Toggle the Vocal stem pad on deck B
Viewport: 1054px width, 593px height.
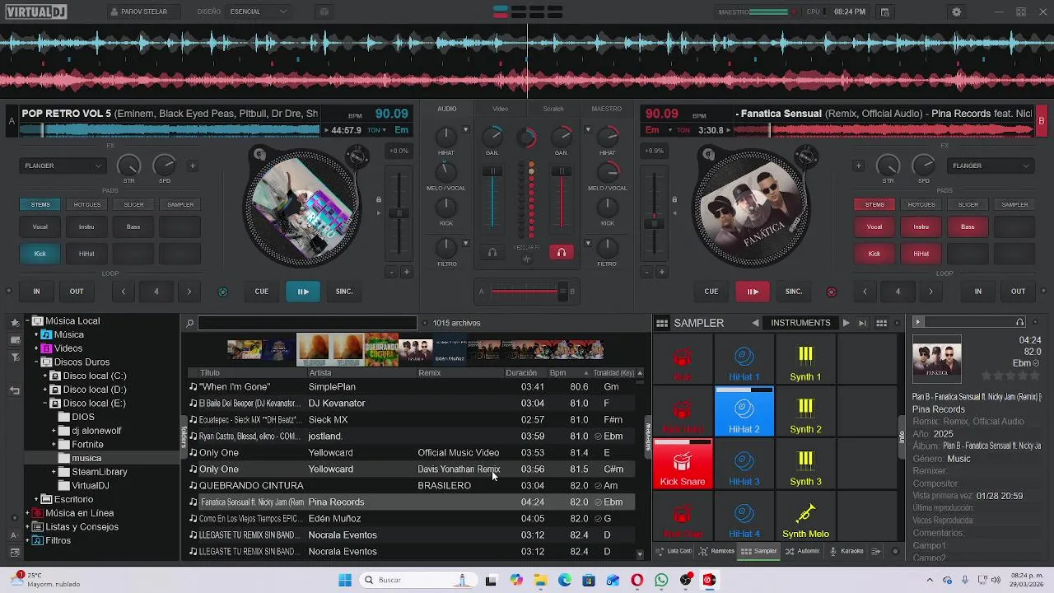874,226
